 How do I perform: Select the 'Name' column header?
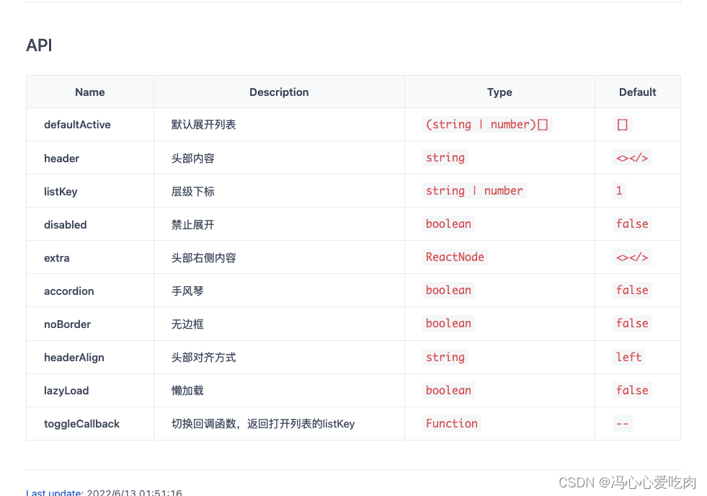click(x=90, y=92)
